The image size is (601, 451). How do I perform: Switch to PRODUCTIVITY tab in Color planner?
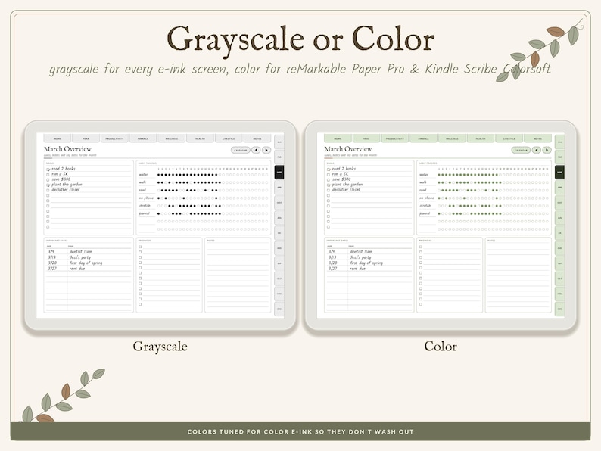[x=395, y=138]
